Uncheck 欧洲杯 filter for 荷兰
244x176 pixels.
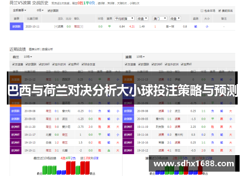pyautogui.click(x=40, y=64)
